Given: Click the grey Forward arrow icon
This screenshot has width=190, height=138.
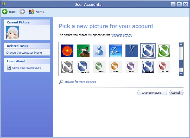Looking at the screenshot, I should (x=22, y=12).
